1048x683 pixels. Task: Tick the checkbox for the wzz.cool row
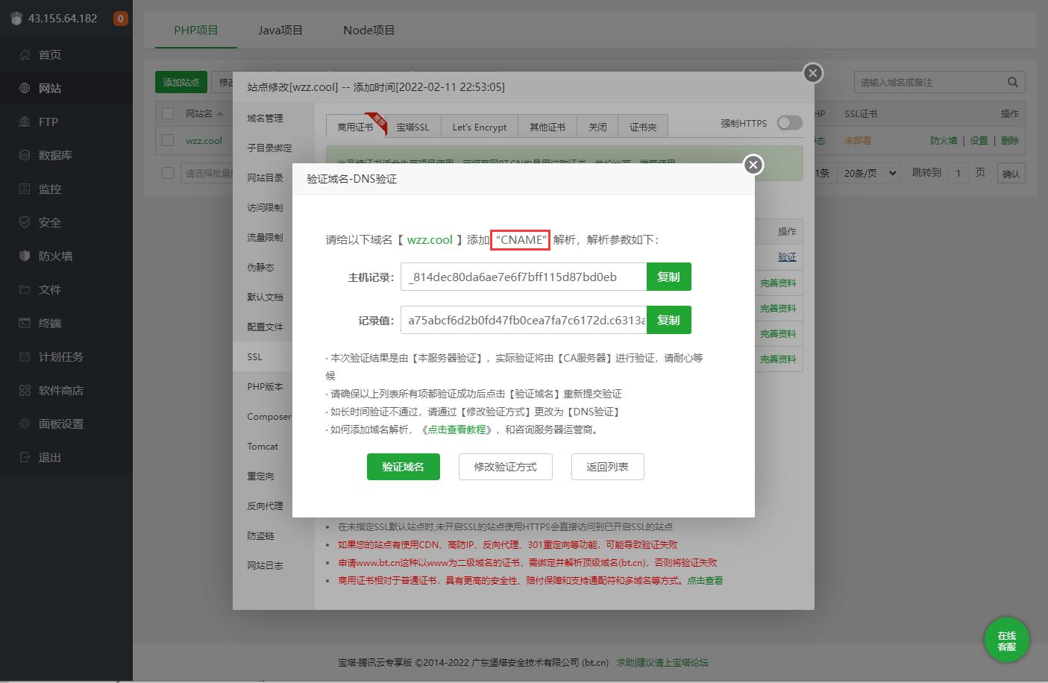168,140
